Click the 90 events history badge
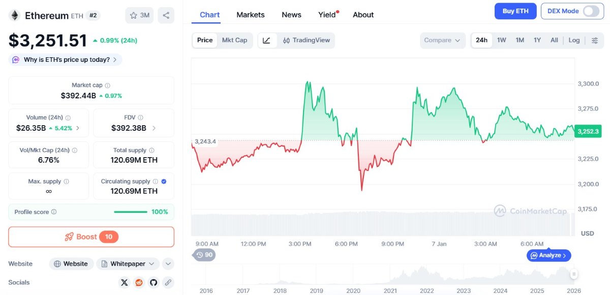Viewport: 610px width, 295px height. click(204, 254)
